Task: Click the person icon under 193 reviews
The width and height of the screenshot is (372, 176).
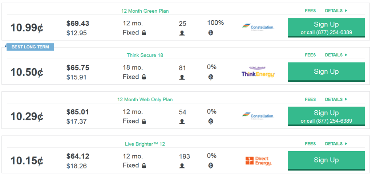Action: tap(182, 166)
